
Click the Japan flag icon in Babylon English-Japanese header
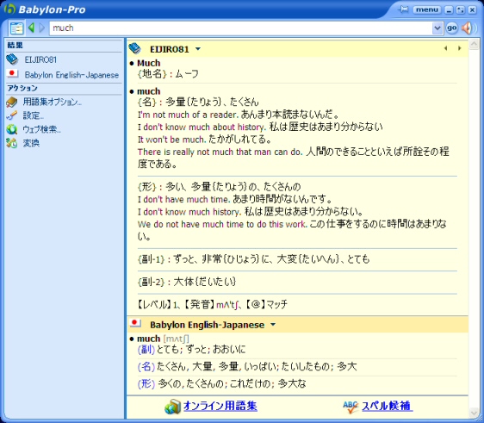click(134, 323)
